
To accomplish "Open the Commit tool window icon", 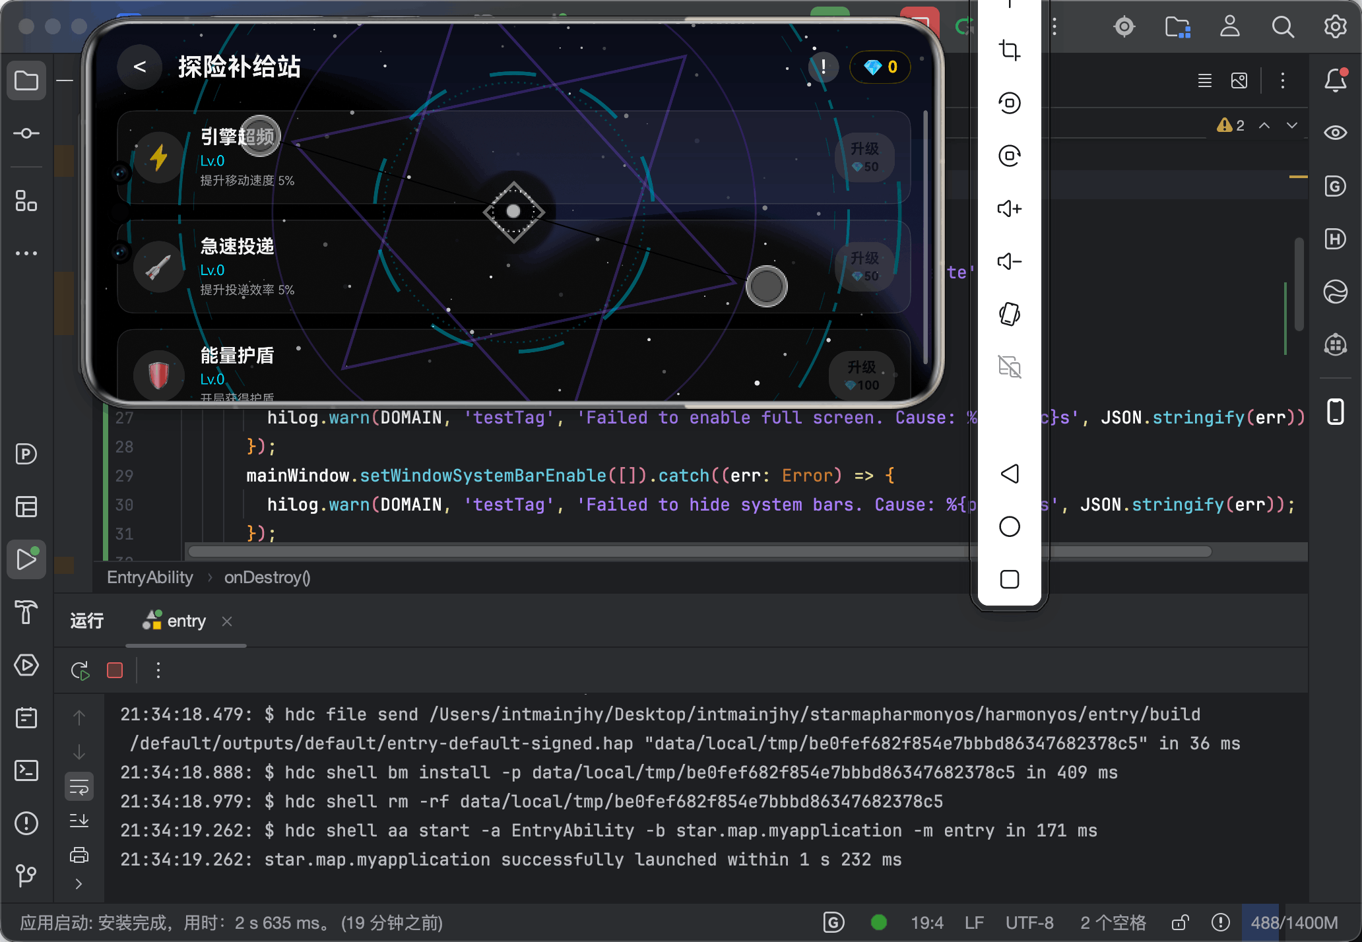I will coord(26,134).
